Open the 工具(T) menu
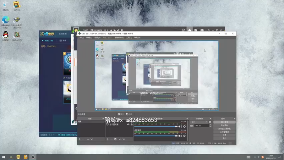The height and width of the screenshot is (160, 284). click(x=129, y=38)
